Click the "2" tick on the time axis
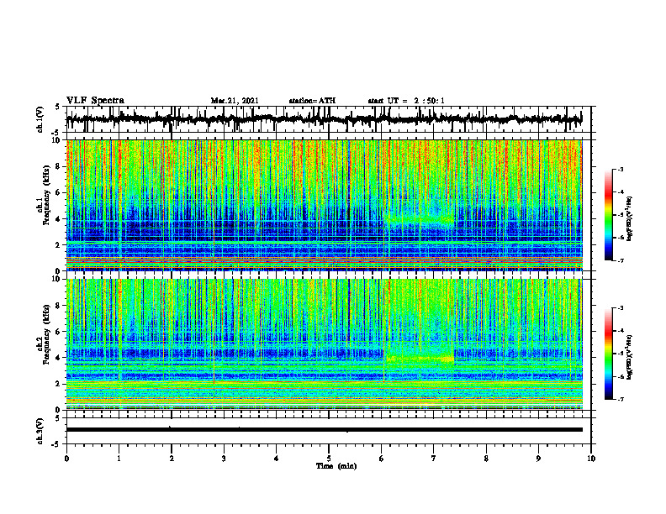This screenshot has height=514, width=666. tap(172, 459)
